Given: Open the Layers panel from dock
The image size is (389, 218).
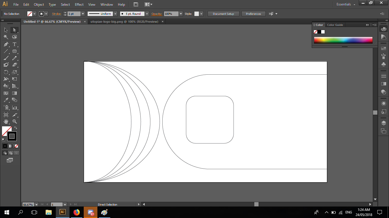Looking at the screenshot, I should 384,123.
